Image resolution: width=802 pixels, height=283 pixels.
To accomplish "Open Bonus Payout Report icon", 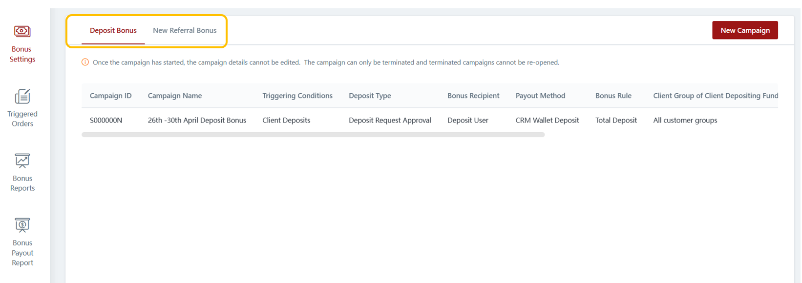I will point(22,225).
